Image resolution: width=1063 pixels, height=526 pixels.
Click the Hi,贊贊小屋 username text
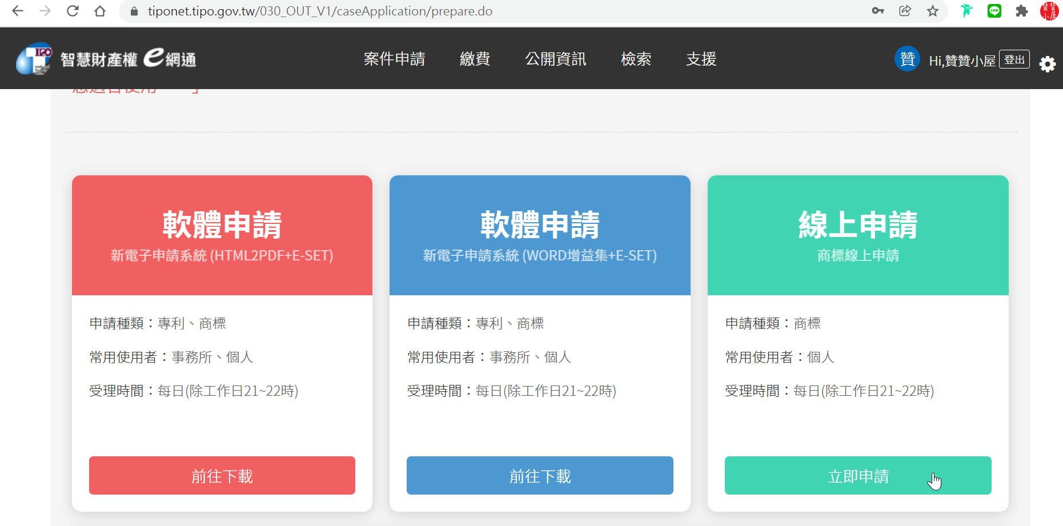(962, 61)
